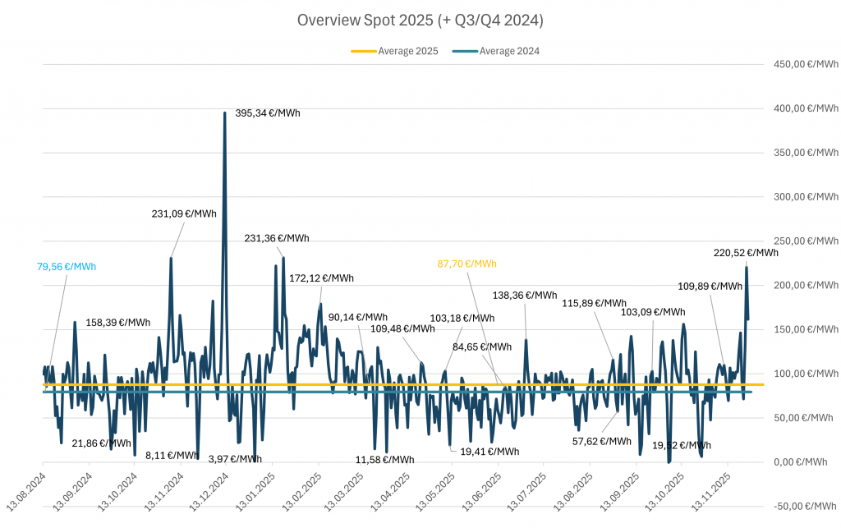Click the 13.08.2024 date axis label
This screenshot has height=528, width=841.
(x=27, y=491)
